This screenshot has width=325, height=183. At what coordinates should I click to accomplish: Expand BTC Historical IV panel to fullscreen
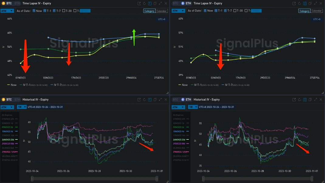tap(160, 100)
